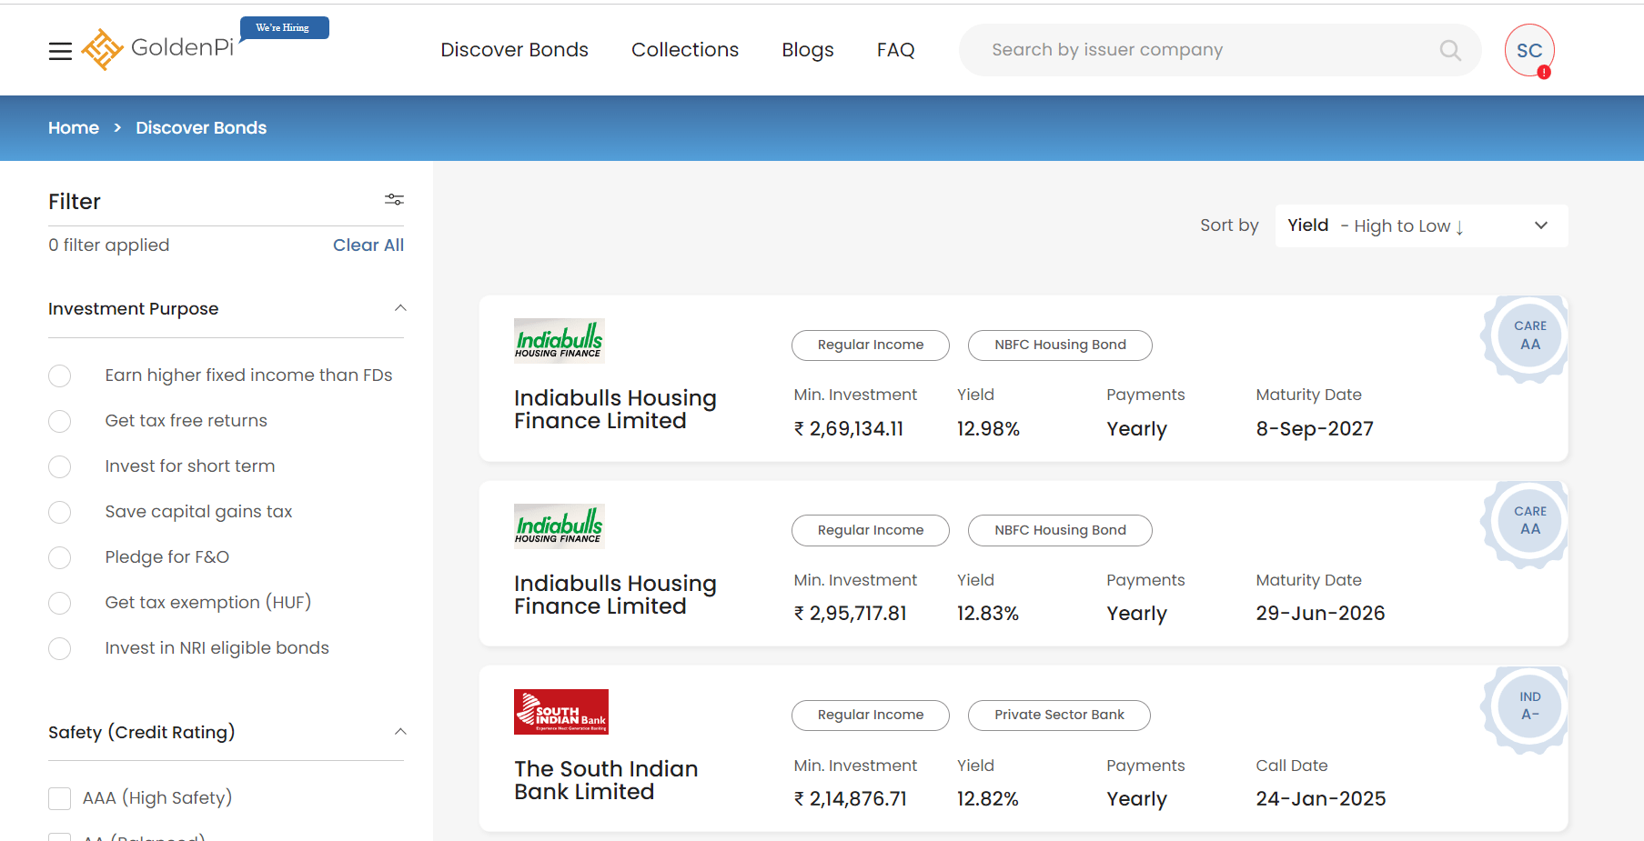The image size is (1644, 841).
Task: Select Earn higher fixed income than FDs
Action: (60, 376)
